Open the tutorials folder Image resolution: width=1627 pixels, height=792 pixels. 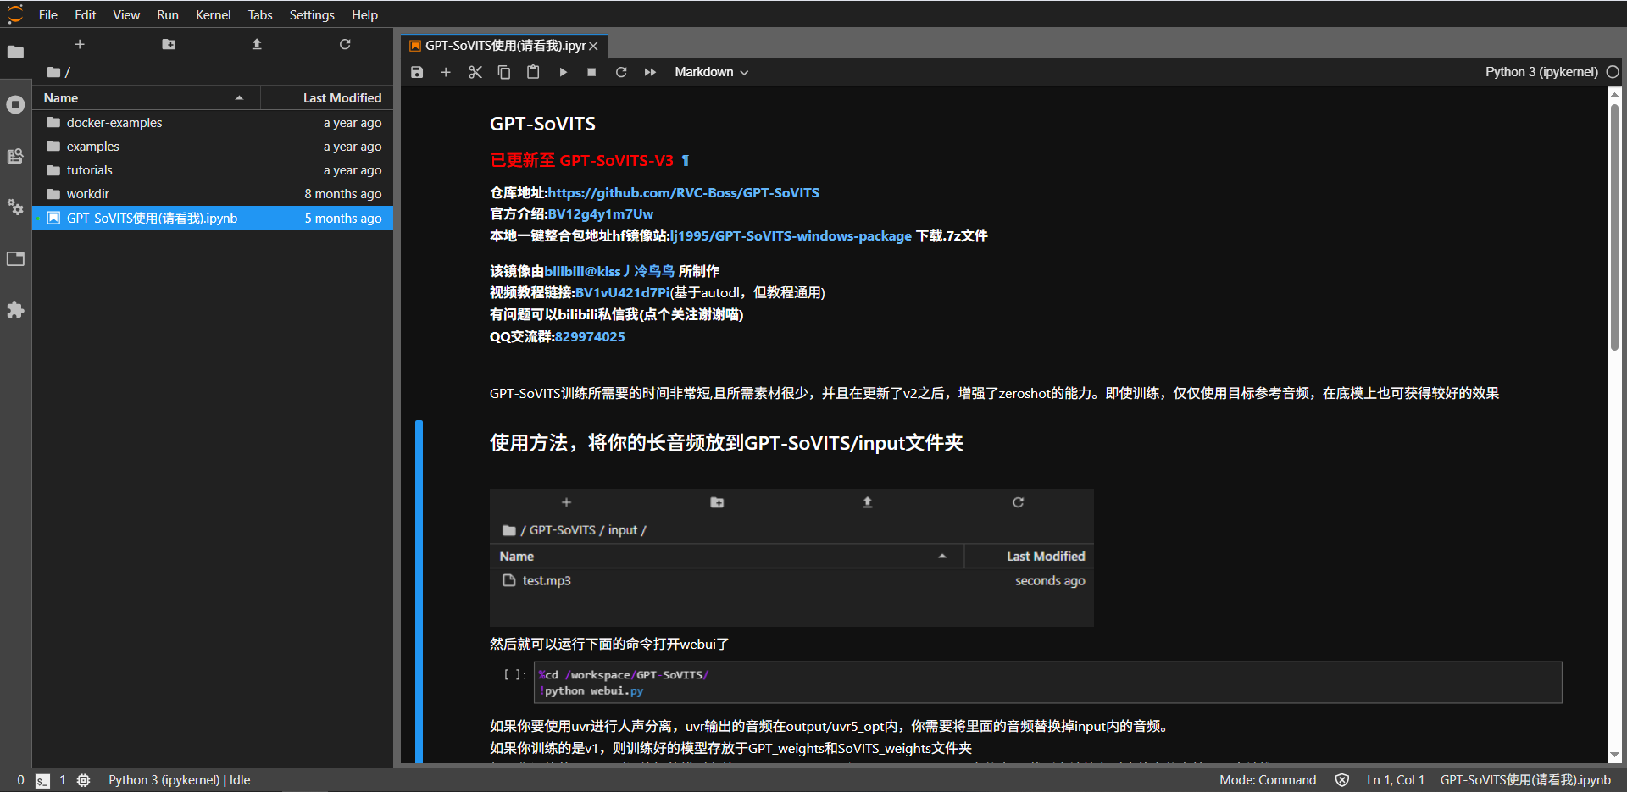213,170
